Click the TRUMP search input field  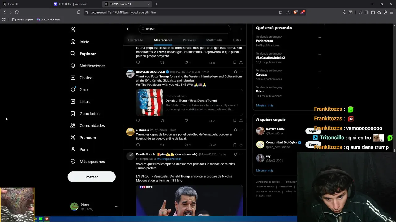coord(184,29)
